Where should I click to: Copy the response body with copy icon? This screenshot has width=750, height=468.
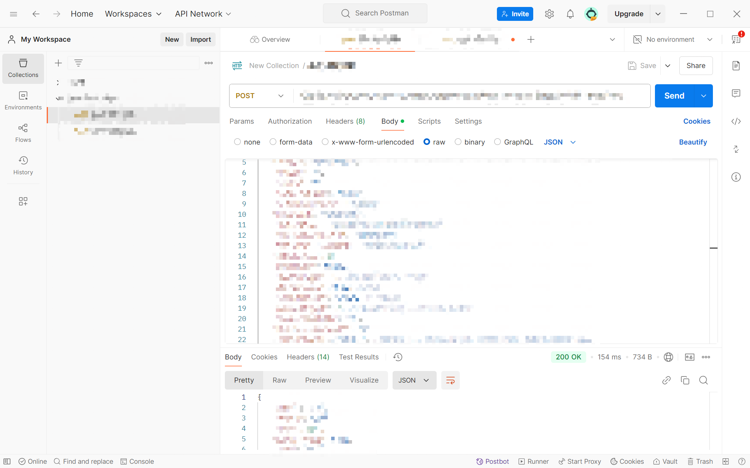click(x=685, y=380)
